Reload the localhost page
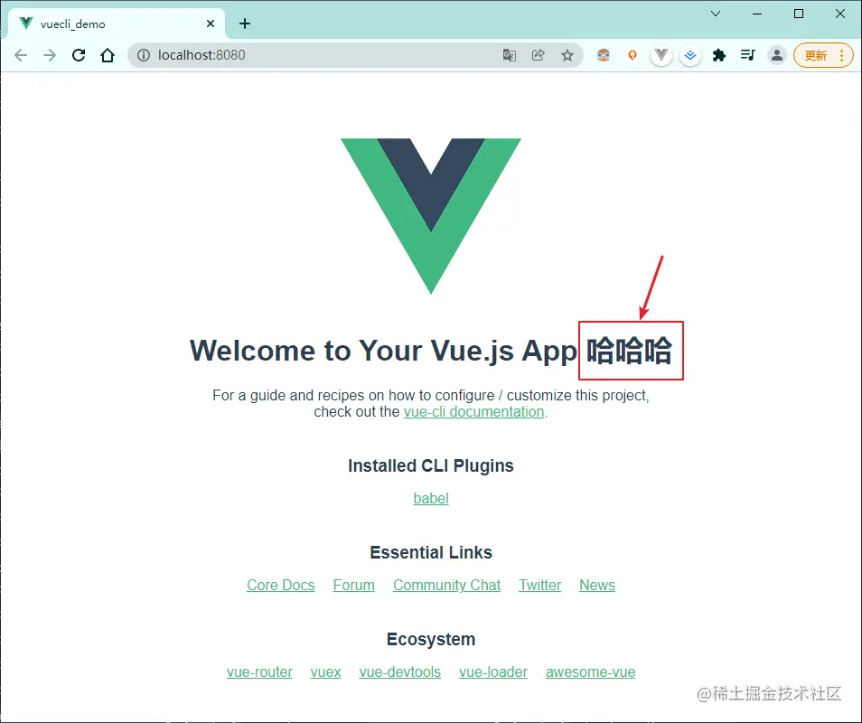This screenshot has height=723, width=862. point(79,55)
